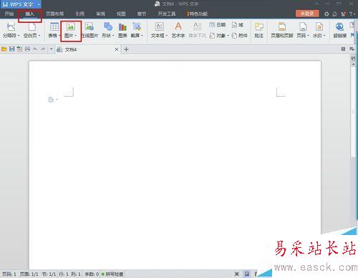Save document using the floppy disk icon

pos(11,49)
